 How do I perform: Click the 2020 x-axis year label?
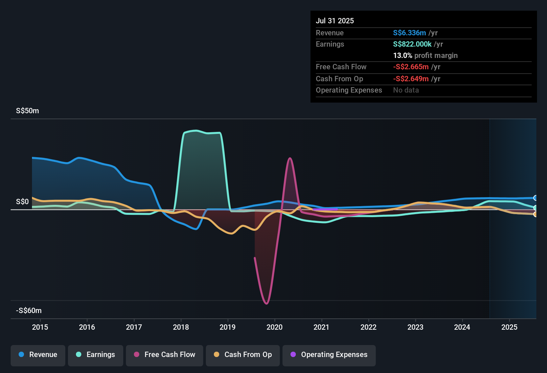coord(274,327)
